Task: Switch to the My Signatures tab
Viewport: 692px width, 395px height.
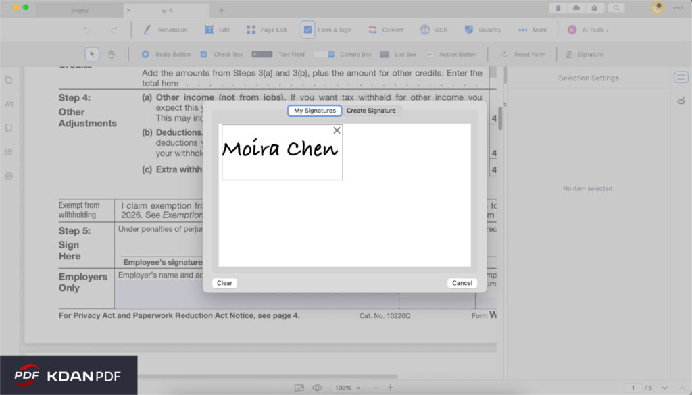Action: click(x=314, y=110)
